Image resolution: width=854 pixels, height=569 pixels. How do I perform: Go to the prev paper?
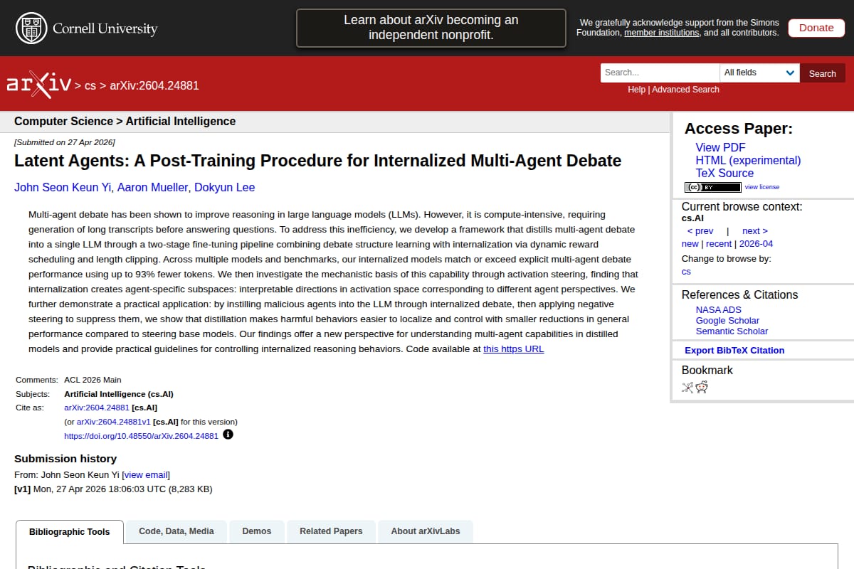tap(700, 231)
